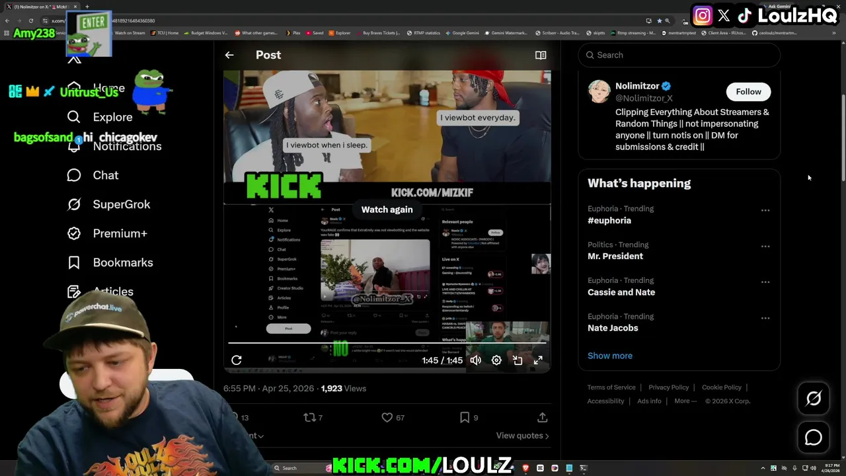Click the X search field

click(679, 55)
